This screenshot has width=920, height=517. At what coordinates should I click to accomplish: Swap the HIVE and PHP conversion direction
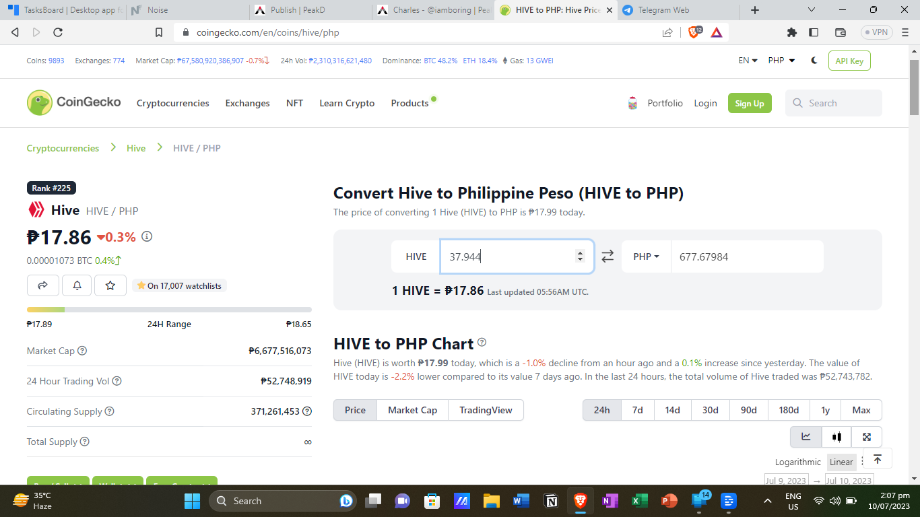coord(607,256)
